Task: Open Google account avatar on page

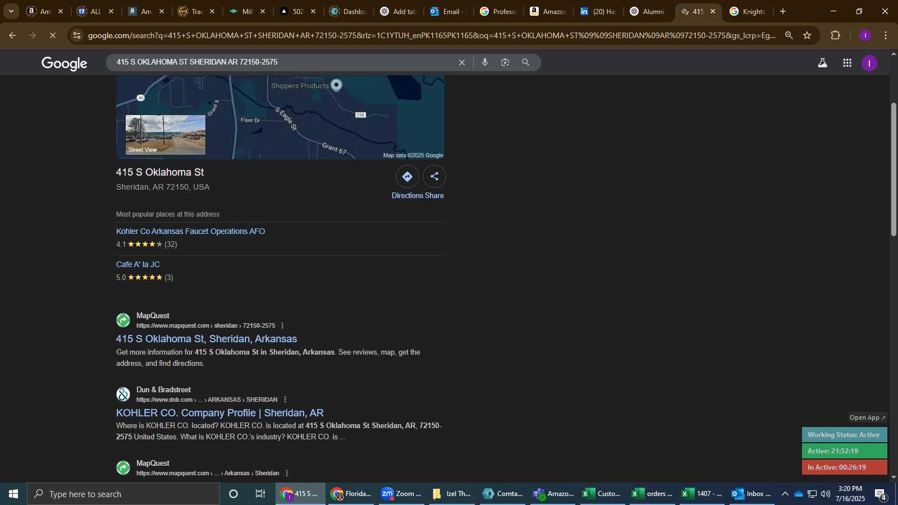Action: 869,63
